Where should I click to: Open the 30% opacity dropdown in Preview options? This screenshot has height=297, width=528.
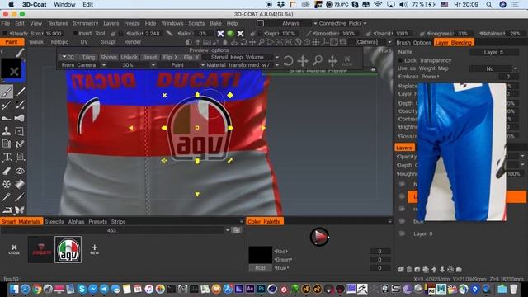pos(133,65)
